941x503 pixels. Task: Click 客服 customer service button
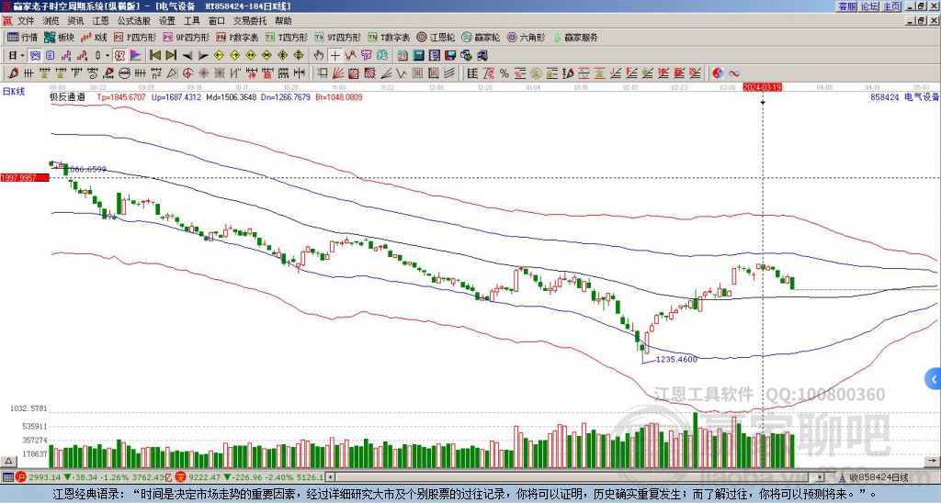pos(846,6)
